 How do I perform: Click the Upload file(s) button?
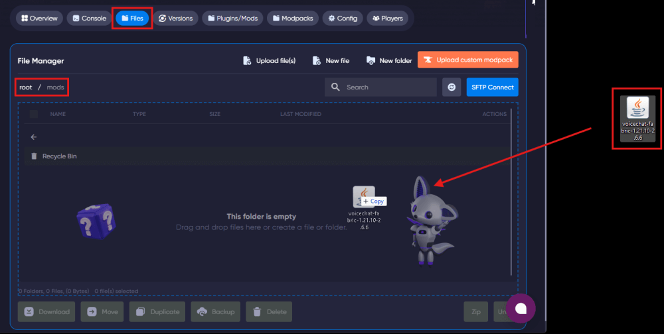point(269,60)
